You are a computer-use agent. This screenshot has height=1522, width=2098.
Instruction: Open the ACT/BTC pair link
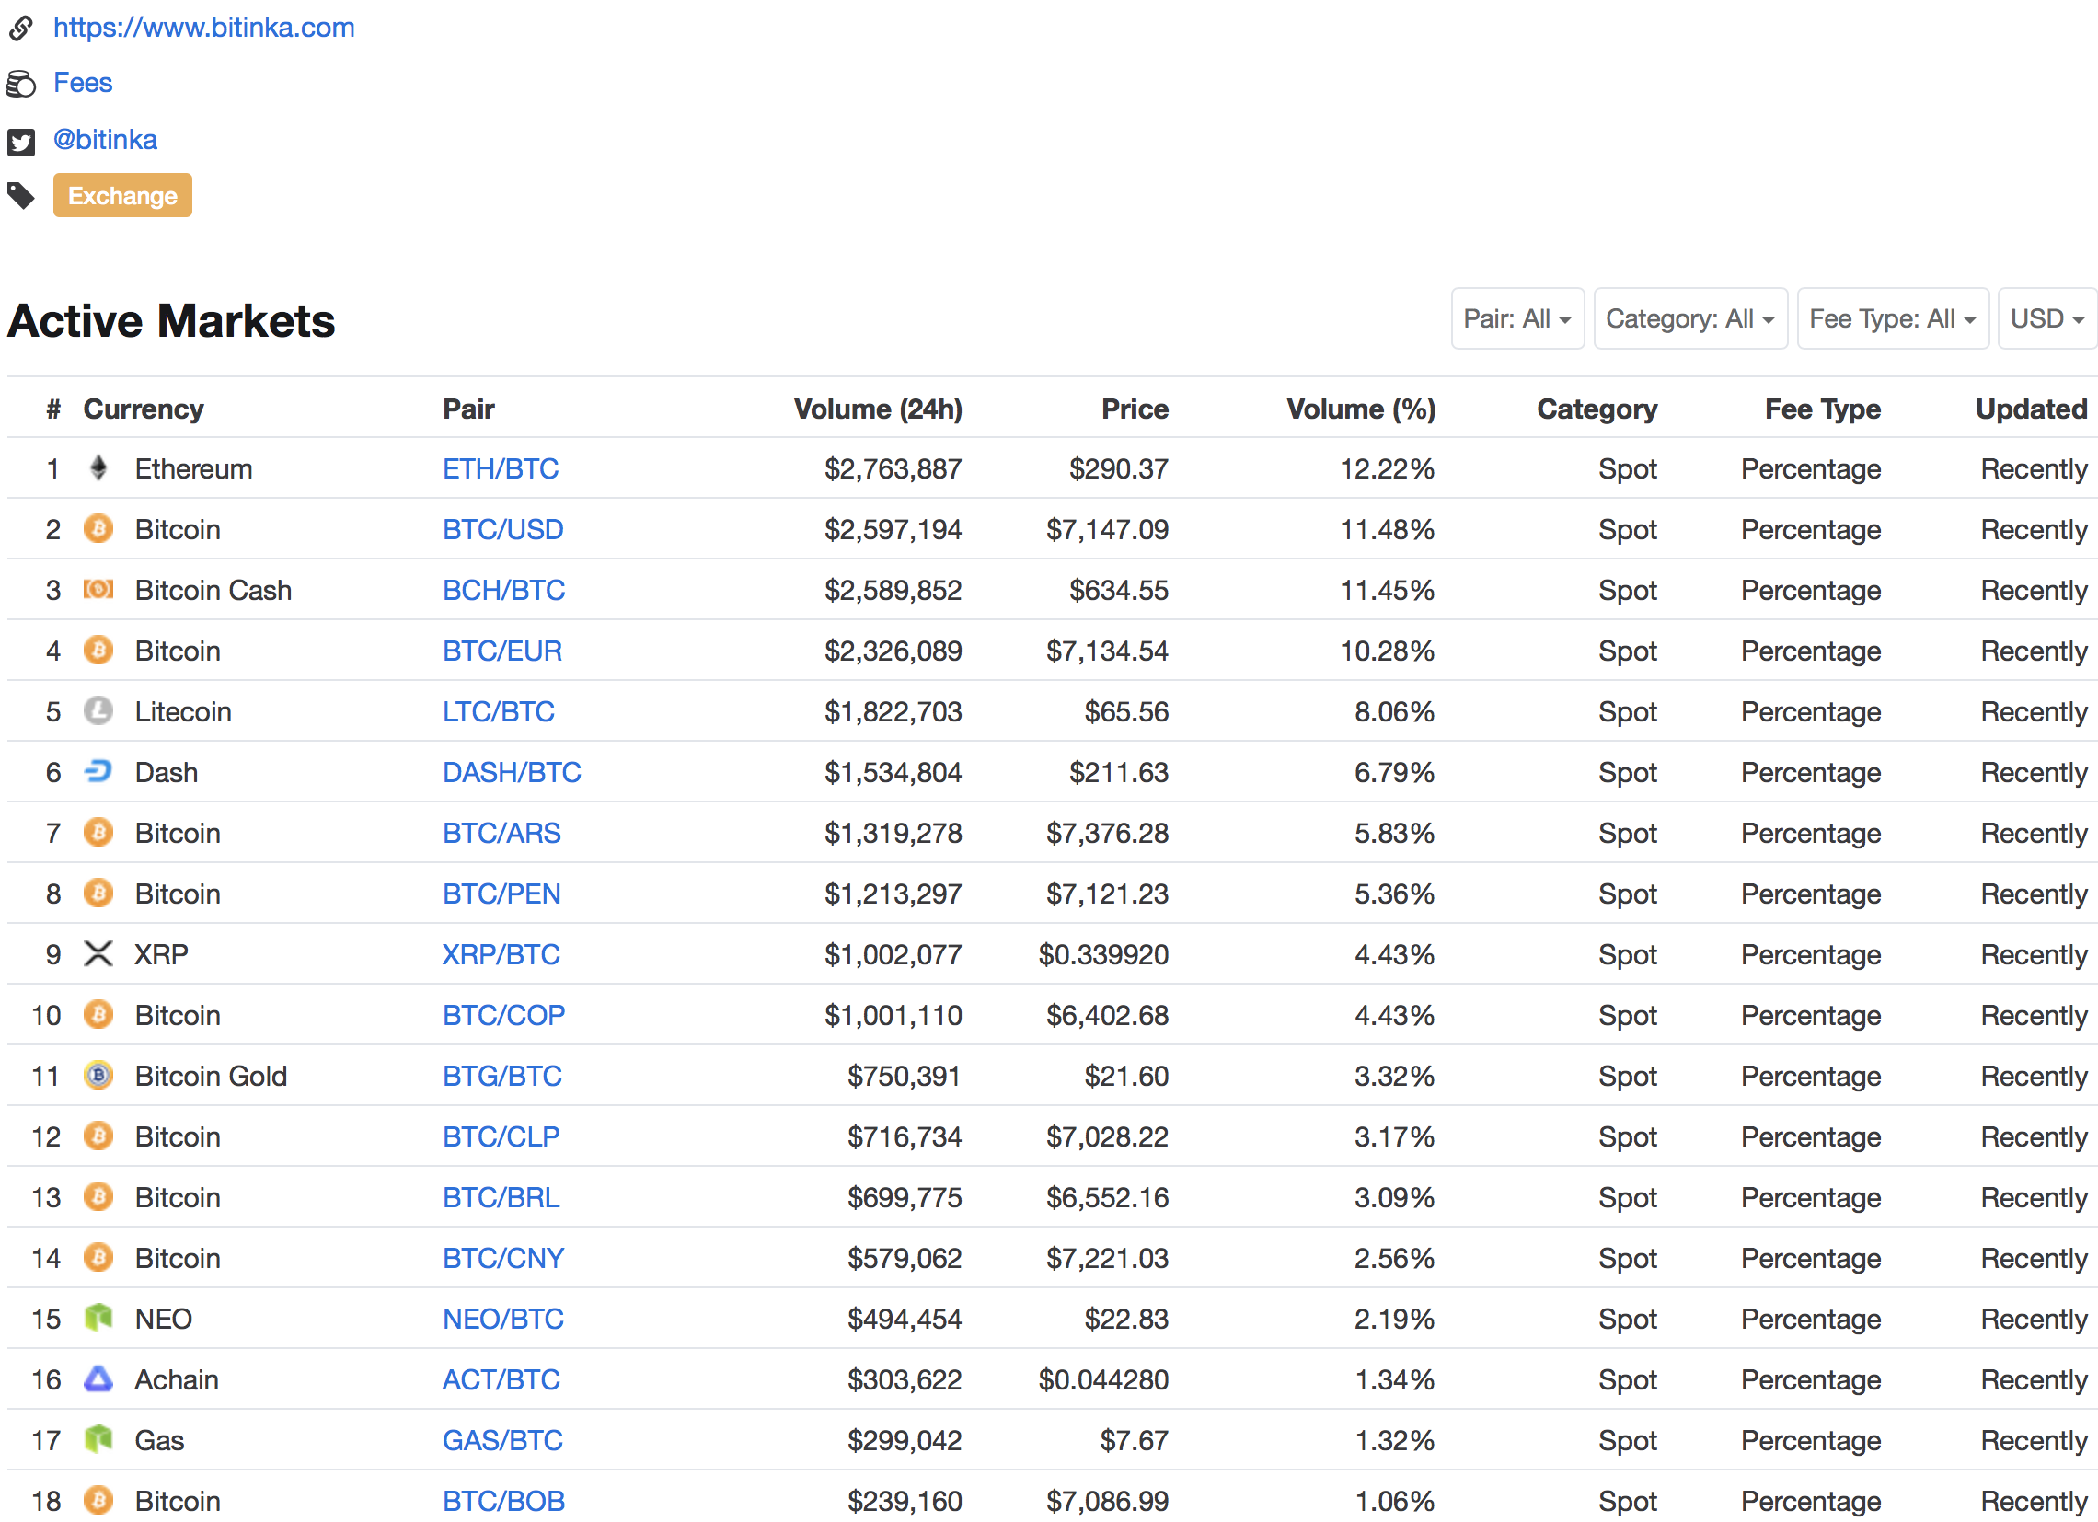pos(501,1380)
